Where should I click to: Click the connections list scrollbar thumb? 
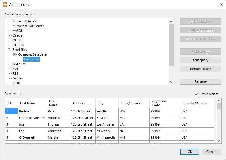pyautogui.click(x=171, y=45)
